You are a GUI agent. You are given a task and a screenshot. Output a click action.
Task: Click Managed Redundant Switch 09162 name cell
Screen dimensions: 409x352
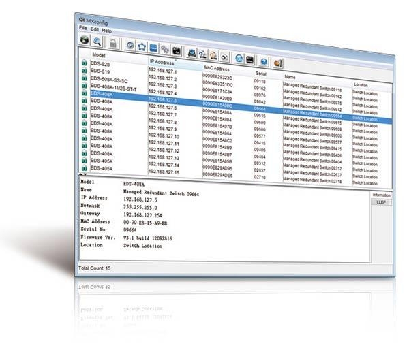(312, 94)
